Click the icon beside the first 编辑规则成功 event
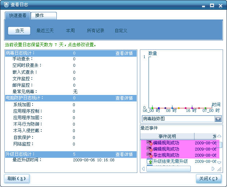The image size is (227, 187). tap(149, 143)
